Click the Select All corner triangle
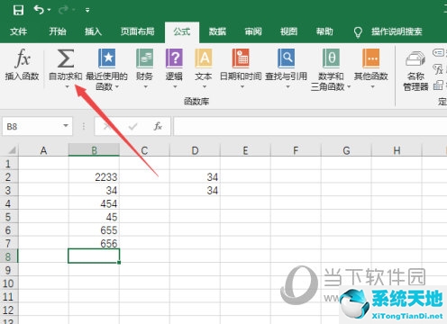This screenshot has height=324, width=447. 12,149
